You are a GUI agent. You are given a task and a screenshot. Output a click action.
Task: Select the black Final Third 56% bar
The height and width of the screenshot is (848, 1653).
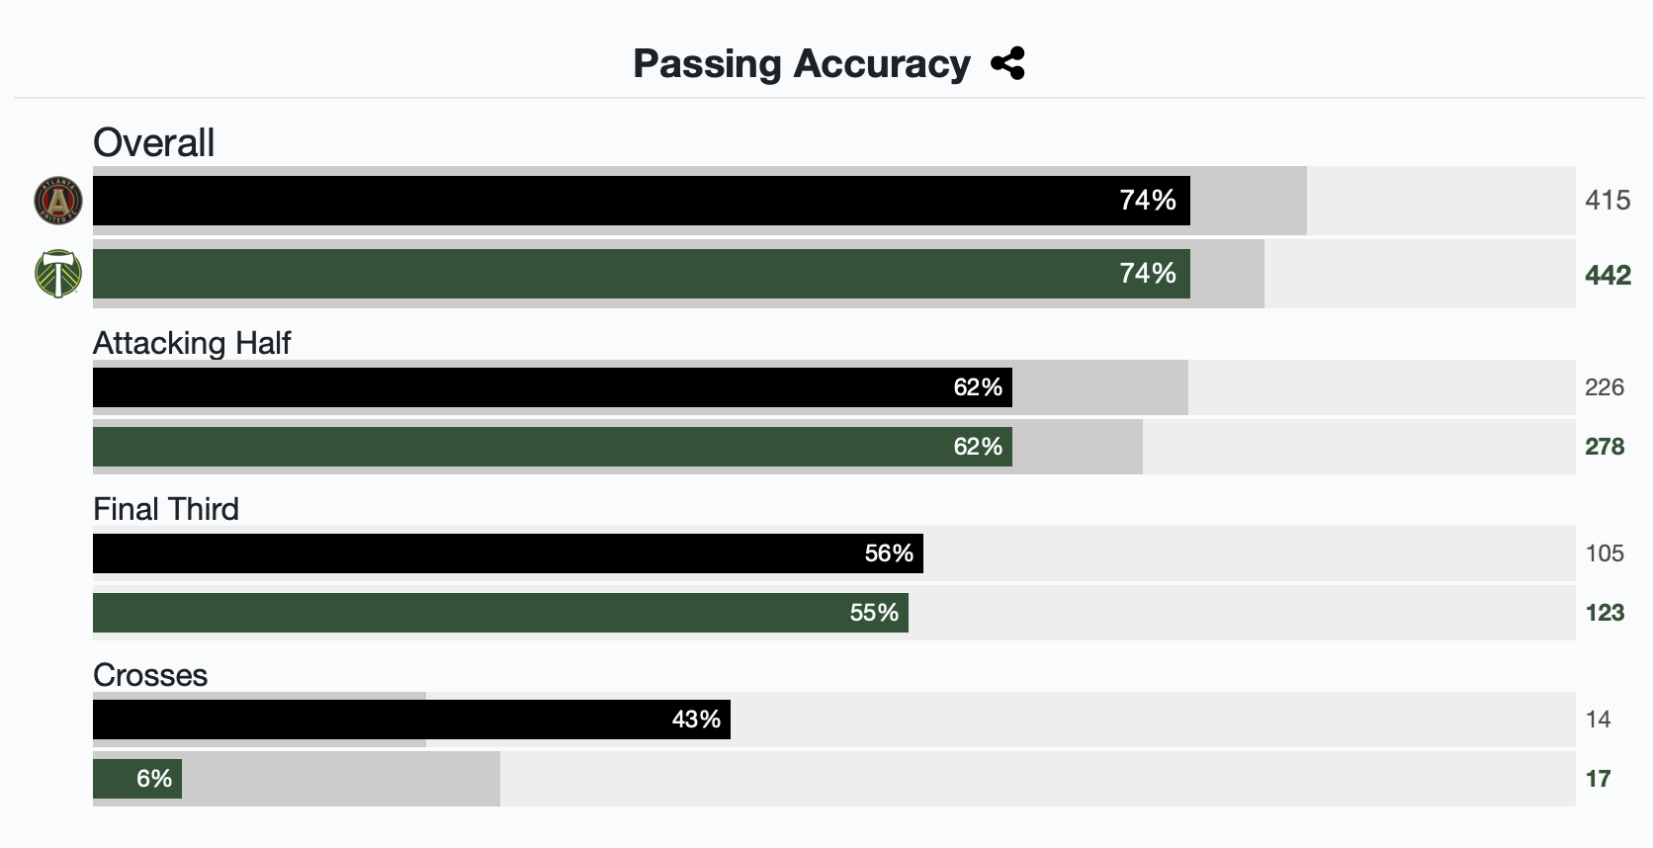point(507,553)
